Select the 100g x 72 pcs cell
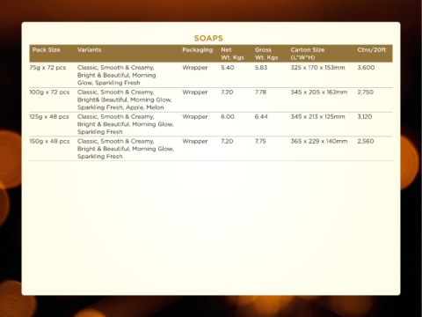 [x=49, y=92]
